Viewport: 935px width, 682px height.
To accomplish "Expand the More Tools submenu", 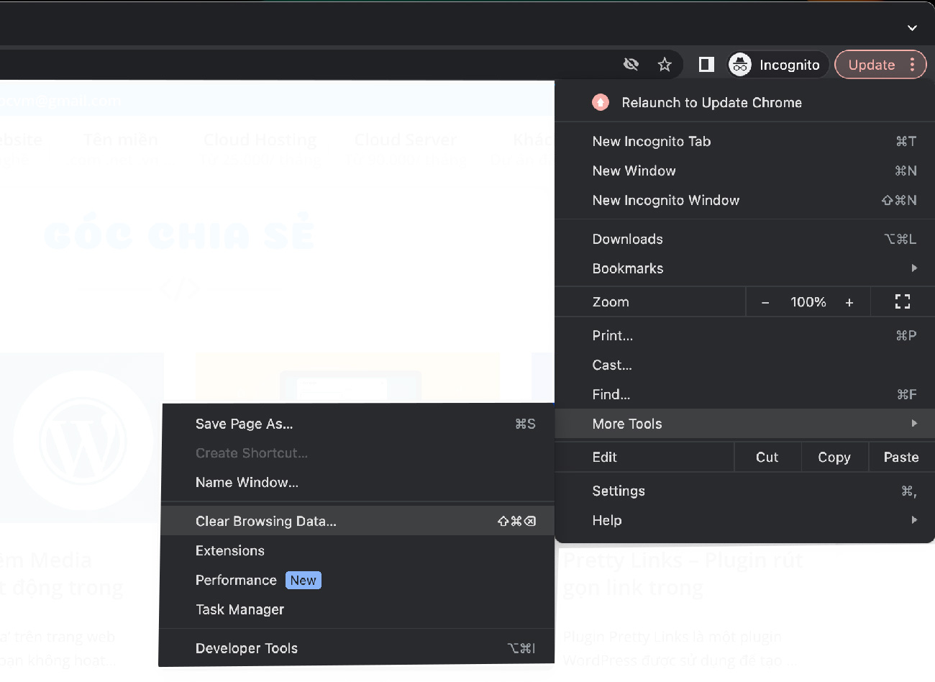I will tap(745, 424).
